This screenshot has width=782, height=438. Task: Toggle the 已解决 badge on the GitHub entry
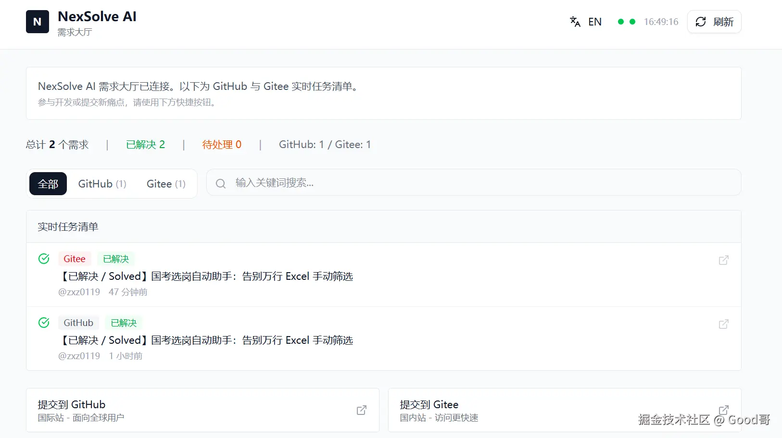(x=124, y=322)
